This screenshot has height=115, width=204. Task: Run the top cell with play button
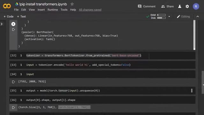(13, 24)
